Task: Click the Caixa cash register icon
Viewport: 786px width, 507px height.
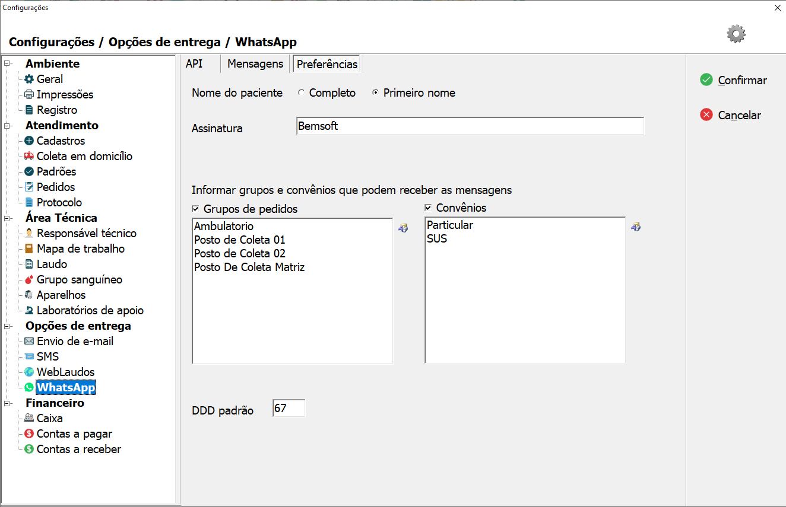Action: click(29, 418)
